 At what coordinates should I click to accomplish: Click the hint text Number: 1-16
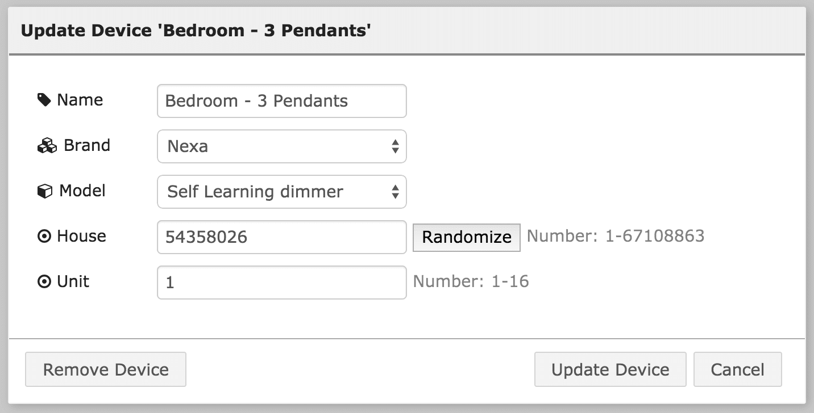pyautogui.click(x=471, y=281)
